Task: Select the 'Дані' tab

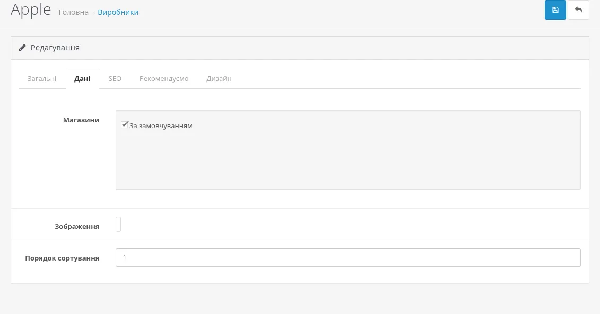Action: point(82,79)
